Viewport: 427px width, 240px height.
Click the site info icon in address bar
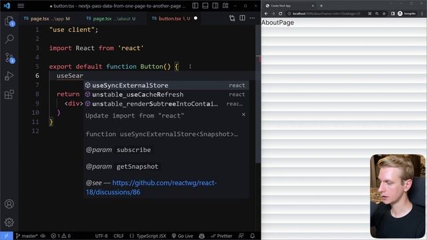click(289, 13)
